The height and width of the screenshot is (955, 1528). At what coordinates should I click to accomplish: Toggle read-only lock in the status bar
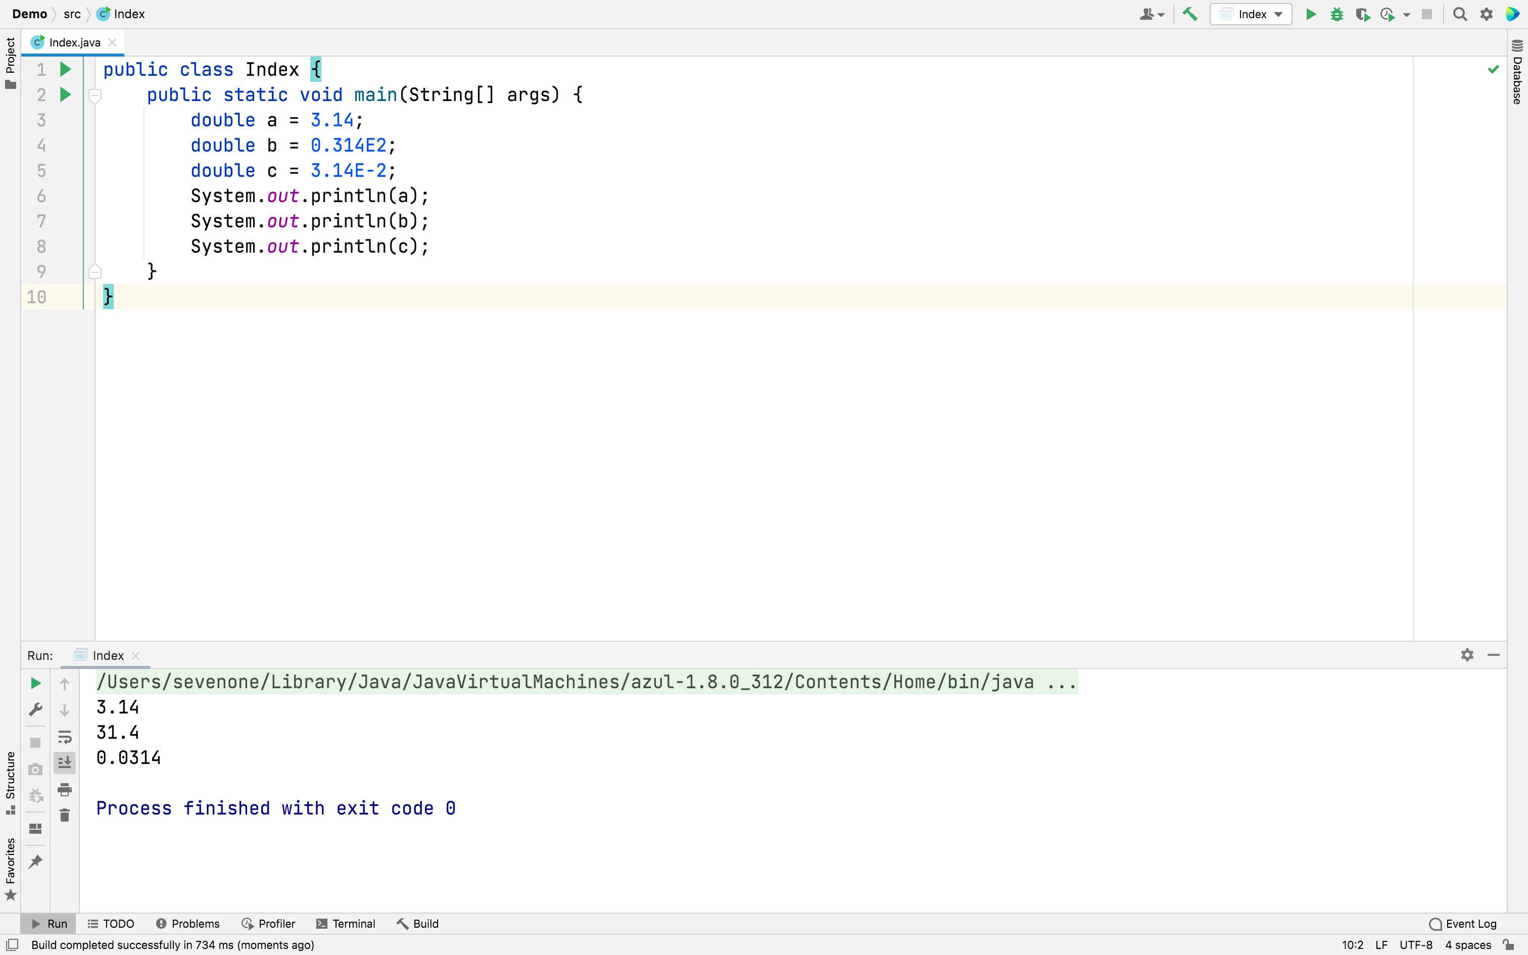(x=1508, y=945)
